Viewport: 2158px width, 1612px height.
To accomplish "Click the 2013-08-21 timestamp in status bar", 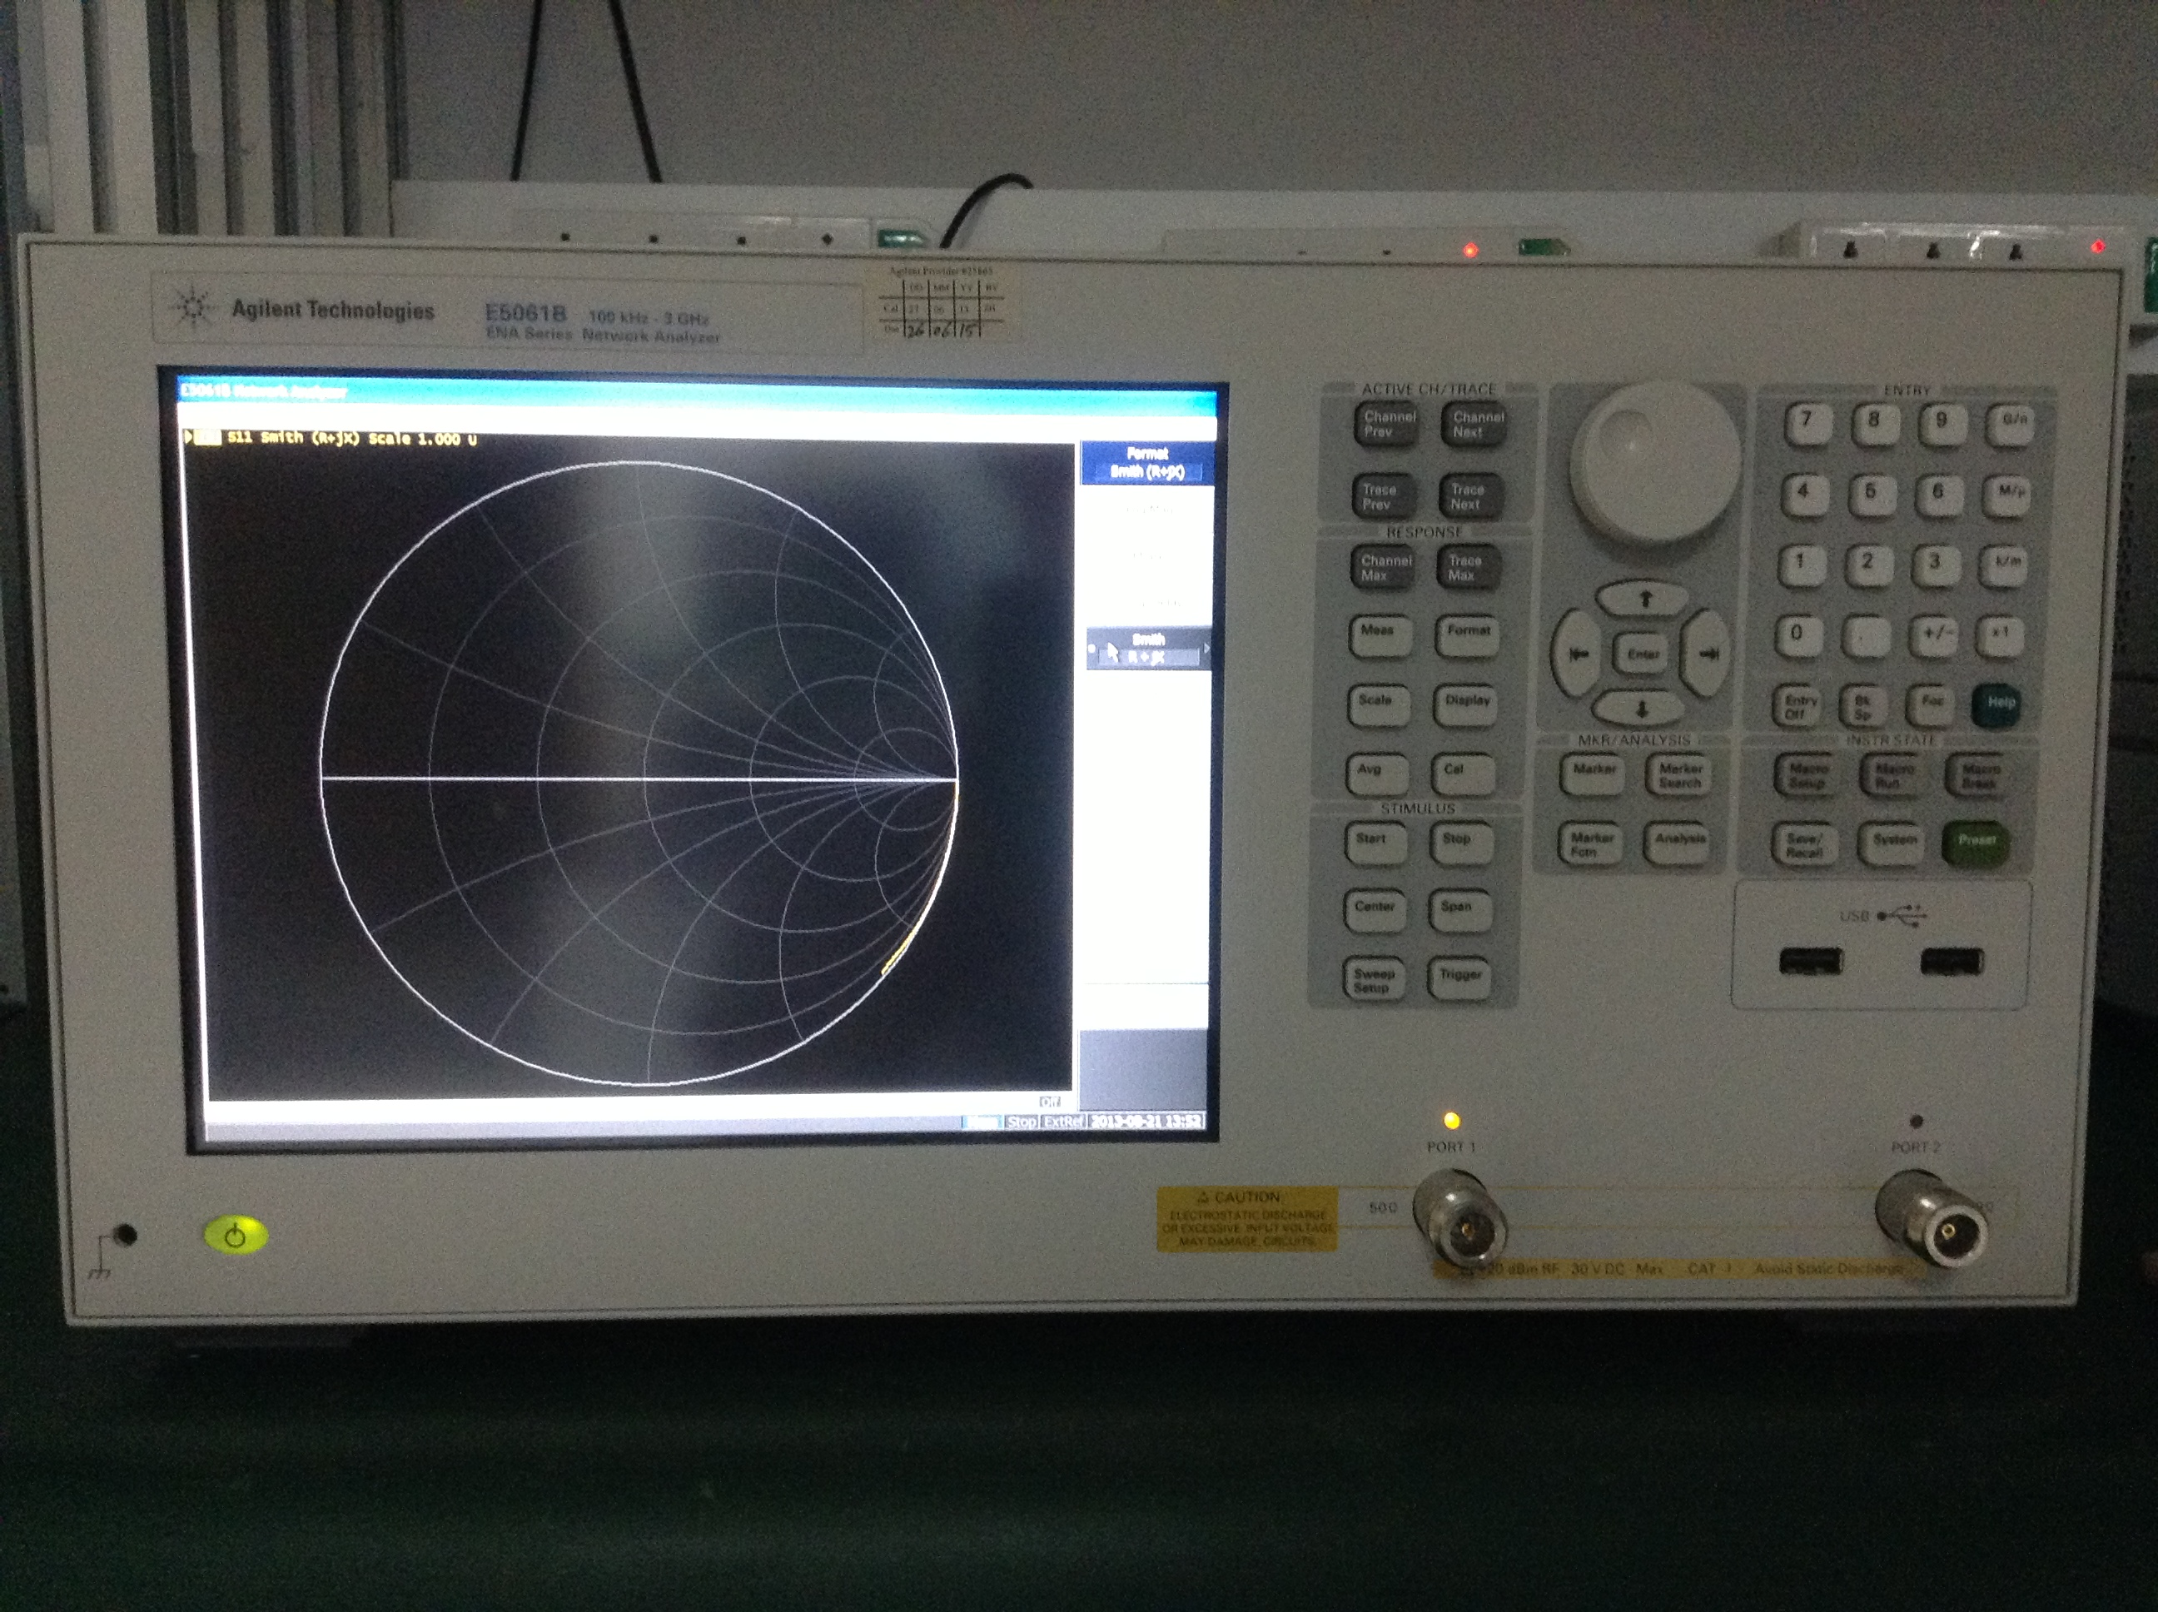I will [x=1146, y=1122].
